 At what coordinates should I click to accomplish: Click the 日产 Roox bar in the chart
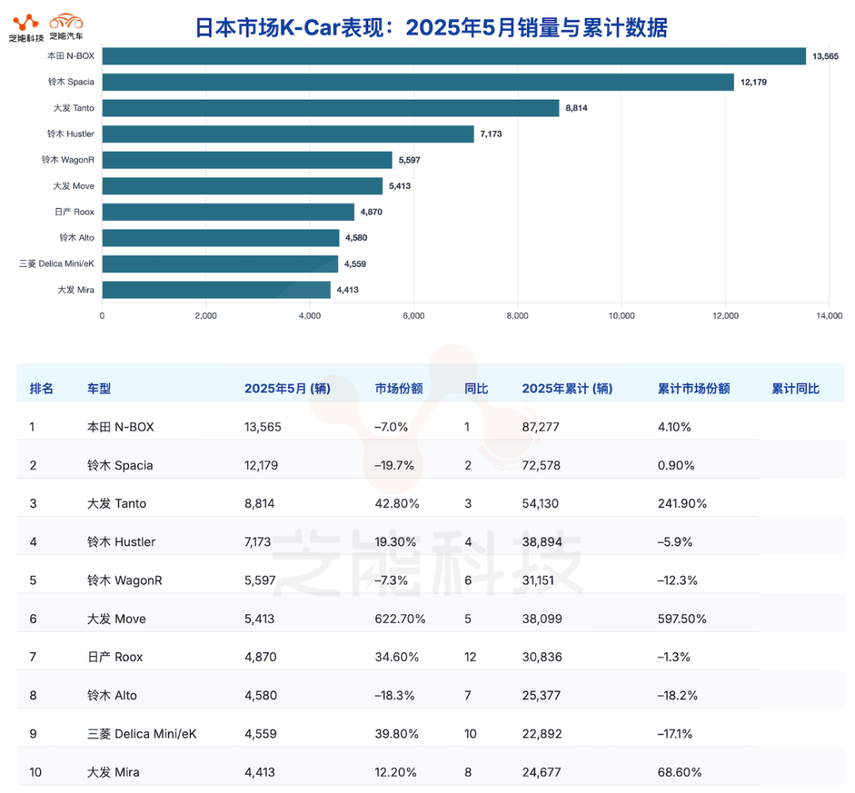click(x=228, y=212)
